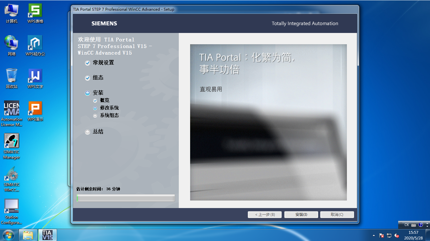Open the SIMATIC WinCC desktop shortcut

click(x=12, y=179)
